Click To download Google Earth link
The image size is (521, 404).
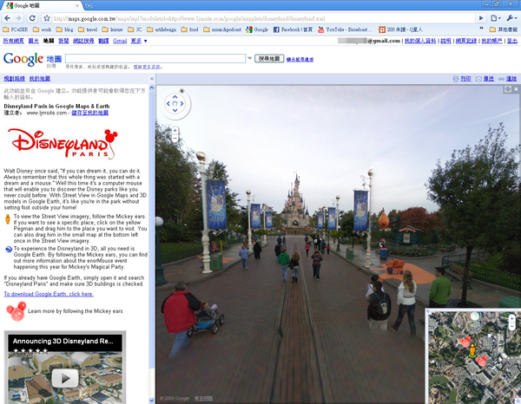tap(49, 294)
